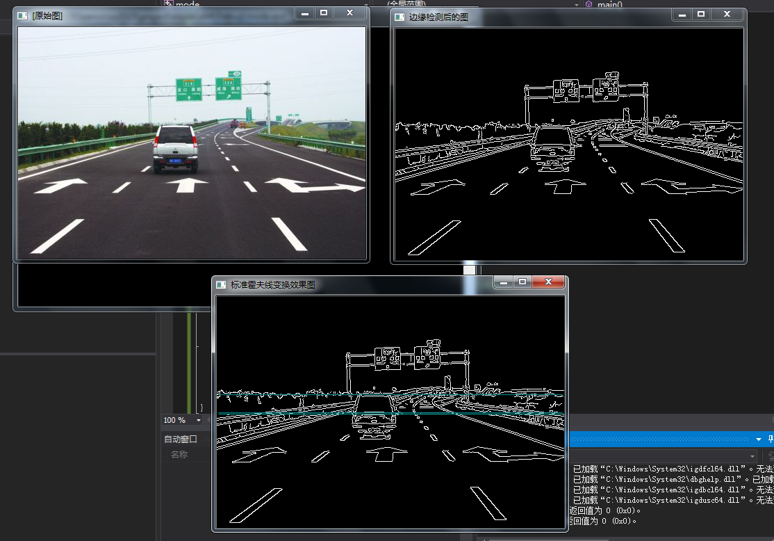Maximize the 原始图 window
The height and width of the screenshot is (541, 774).
tap(324, 13)
